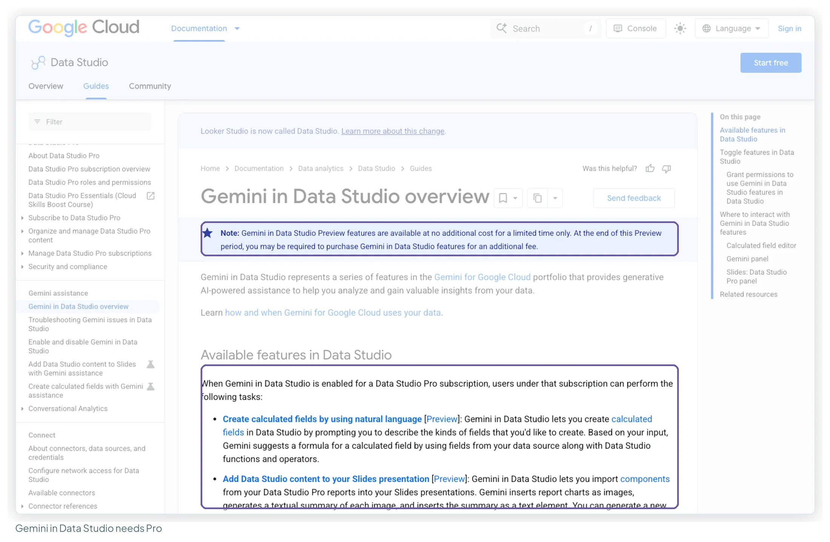
Task: Click the Google Cloud logo
Action: pyautogui.click(x=84, y=27)
